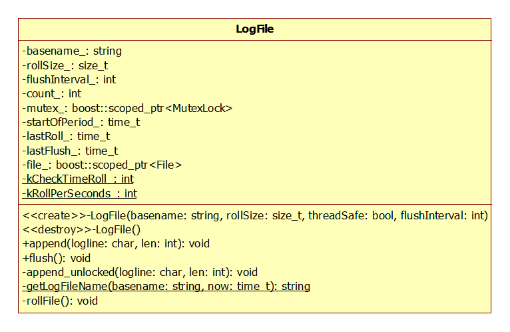
Task: Click the basename_ string attribute
Action: point(72,51)
